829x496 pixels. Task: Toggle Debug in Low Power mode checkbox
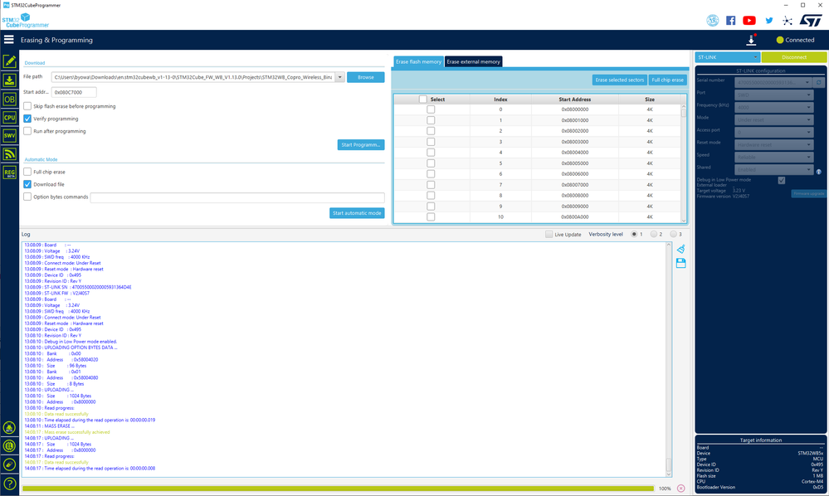pos(782,180)
